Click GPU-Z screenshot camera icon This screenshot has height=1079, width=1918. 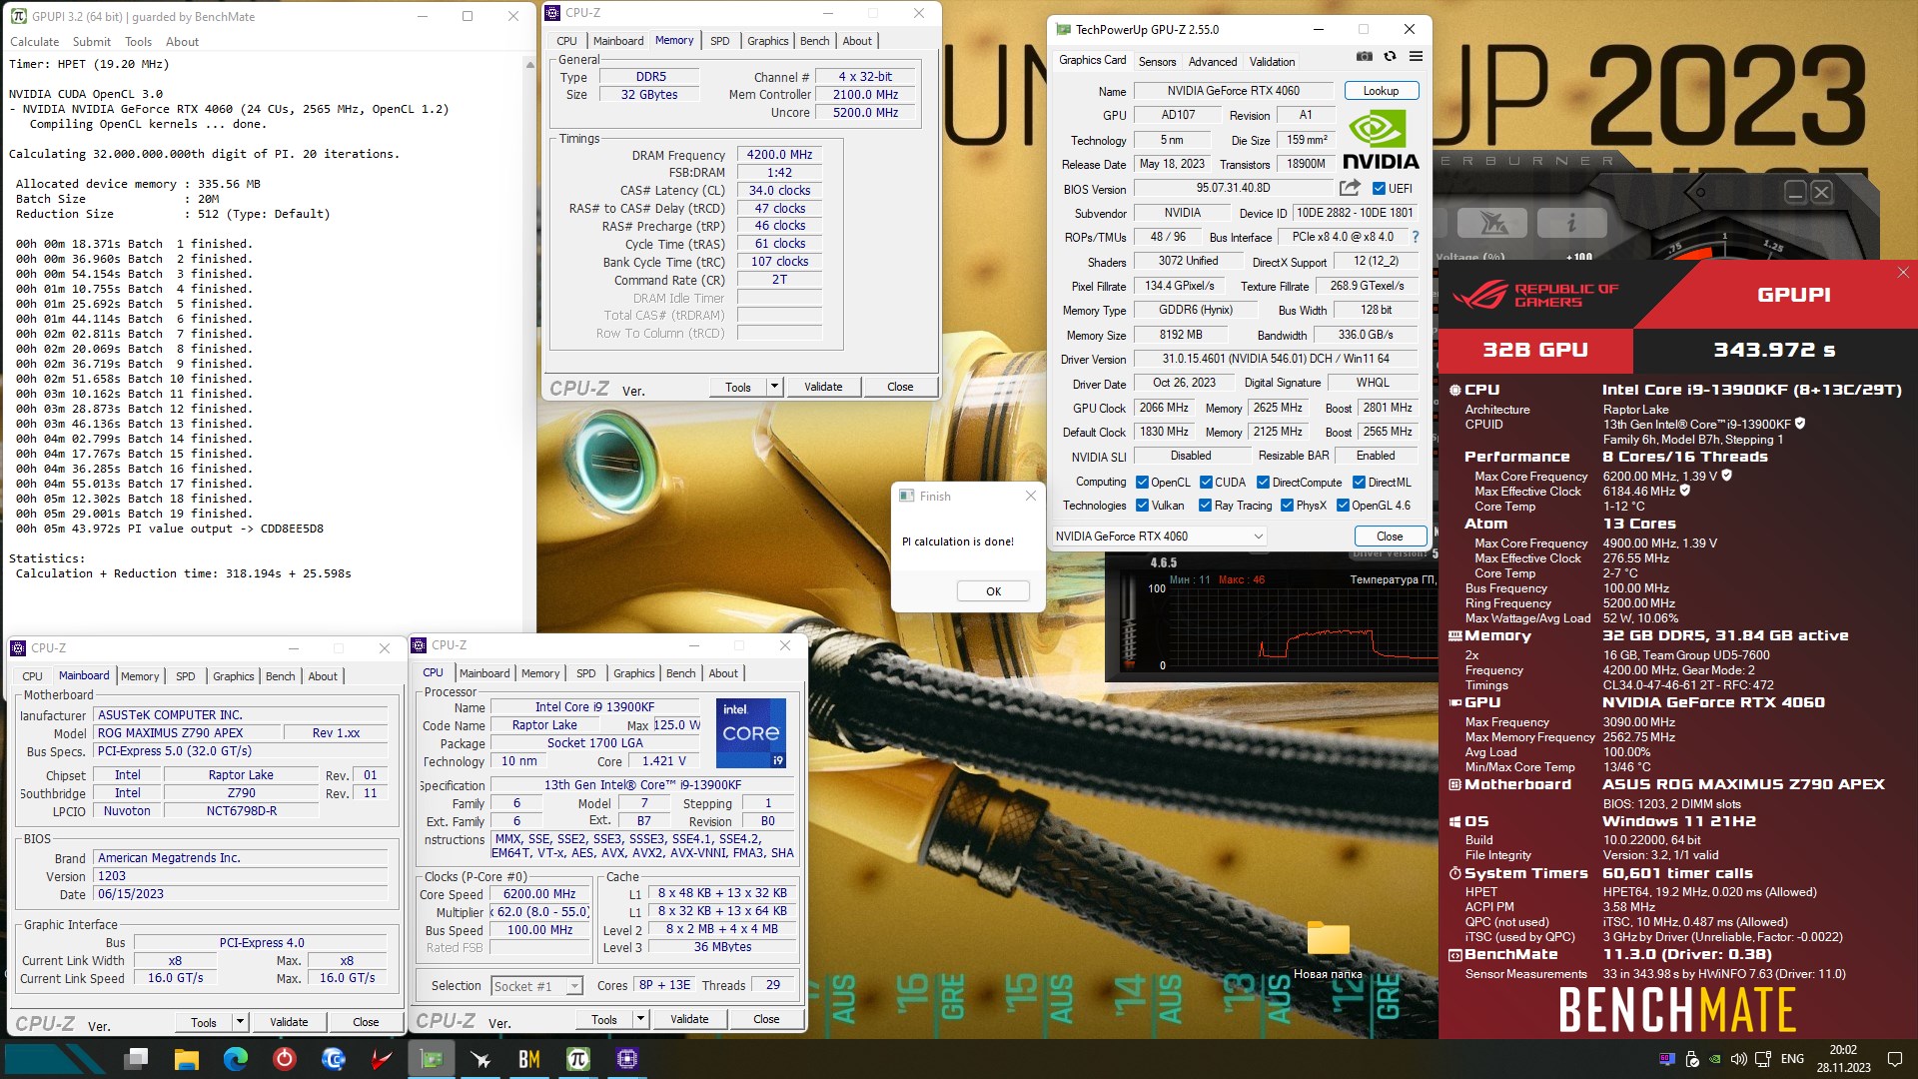pos(1364,57)
